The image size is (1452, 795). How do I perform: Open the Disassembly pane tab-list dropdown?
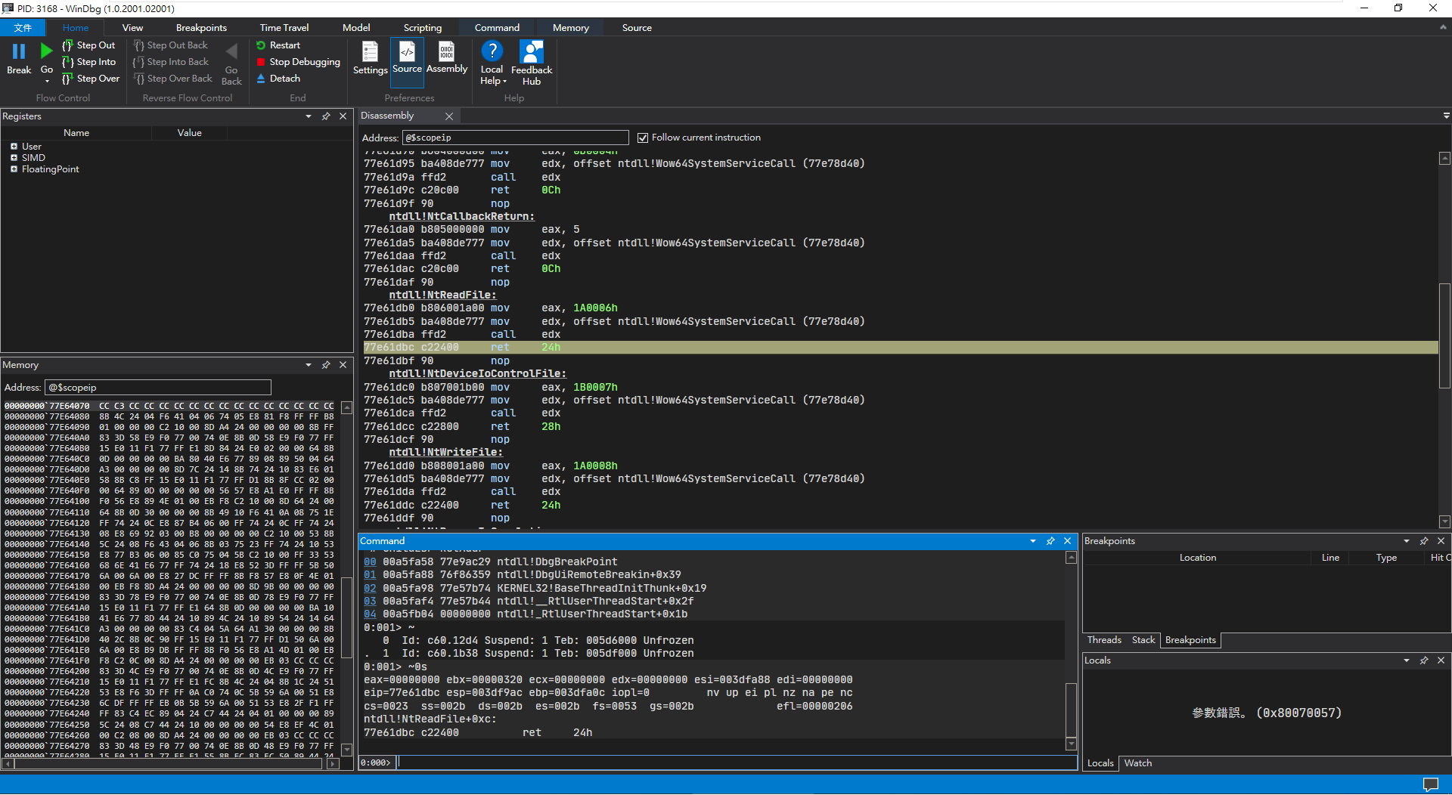tap(1446, 116)
